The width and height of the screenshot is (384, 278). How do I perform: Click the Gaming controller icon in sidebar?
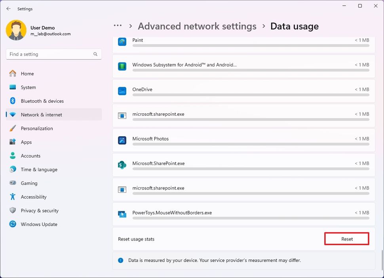13,183
